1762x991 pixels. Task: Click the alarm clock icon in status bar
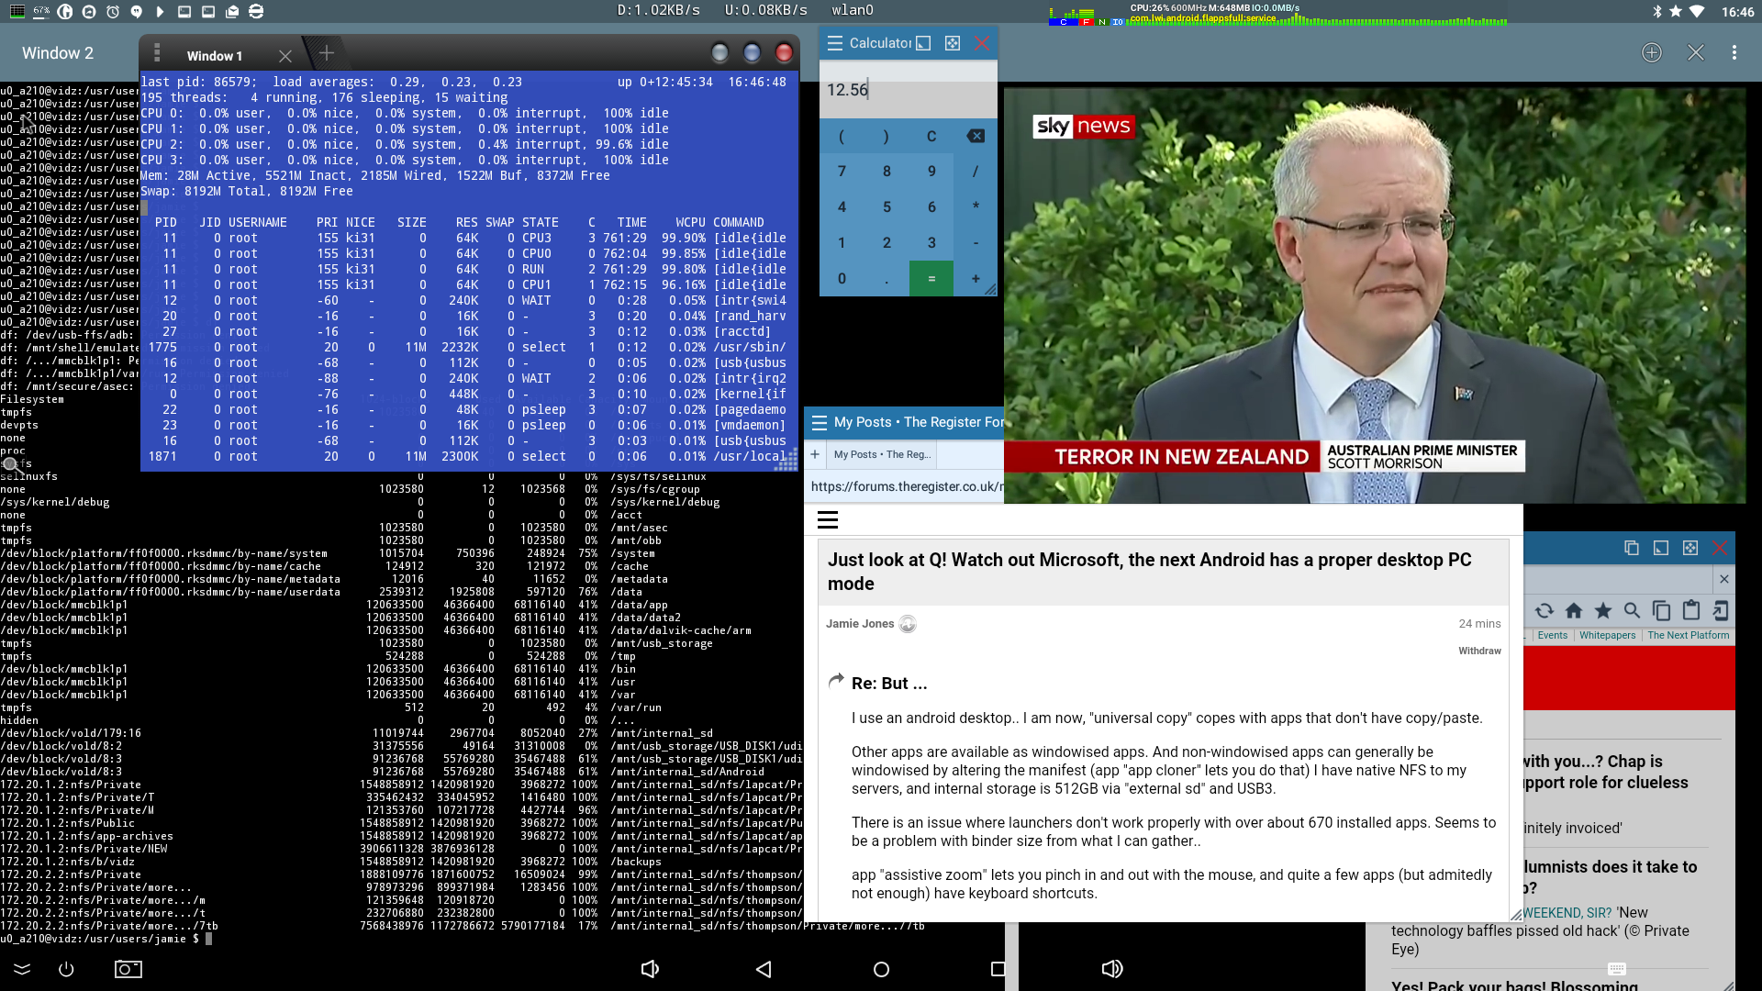[x=113, y=11]
